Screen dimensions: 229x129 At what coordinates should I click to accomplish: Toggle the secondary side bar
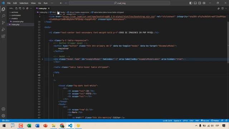click(200, 3)
